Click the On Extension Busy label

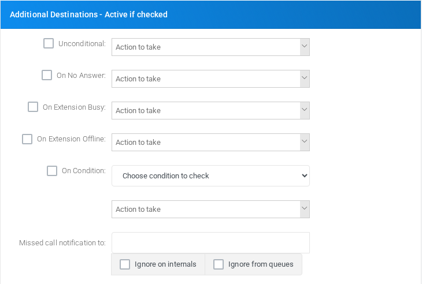[x=74, y=107]
